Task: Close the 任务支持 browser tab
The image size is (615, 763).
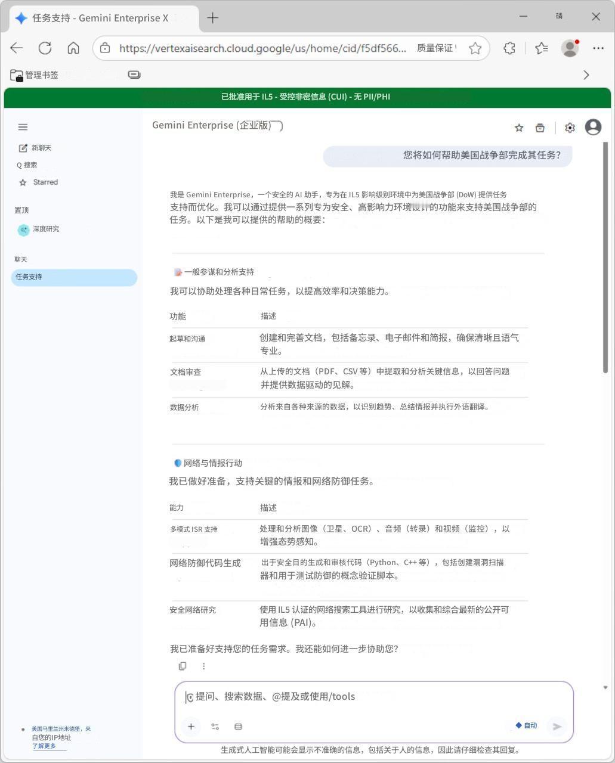Action: (165, 18)
